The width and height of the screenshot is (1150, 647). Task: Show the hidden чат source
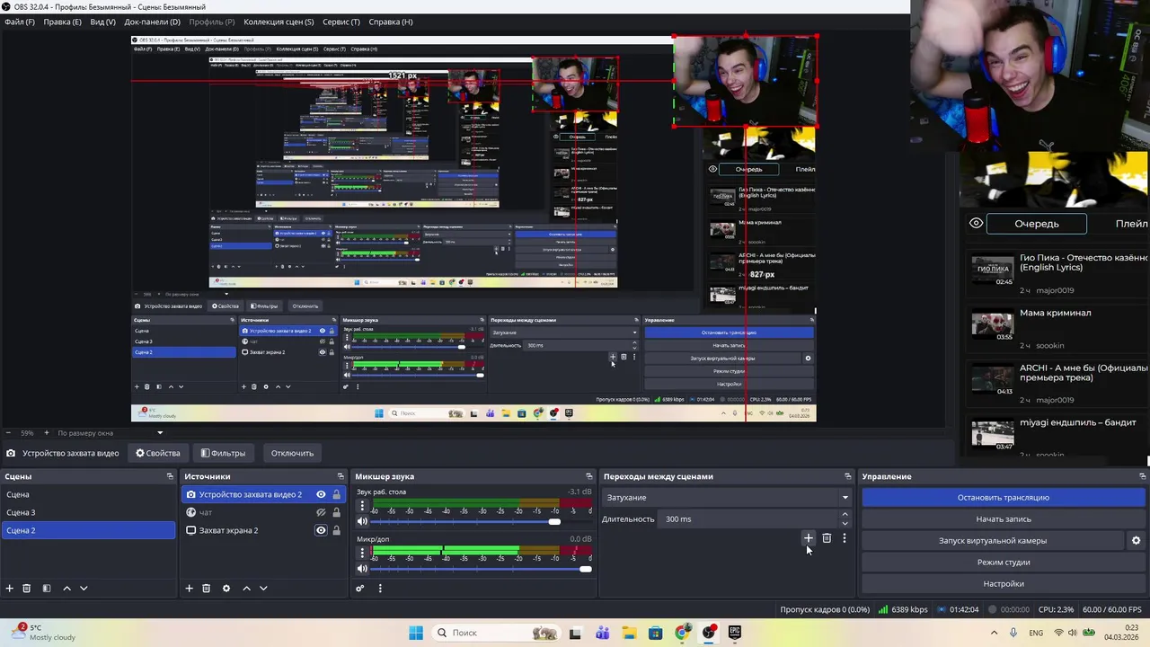[x=321, y=512]
